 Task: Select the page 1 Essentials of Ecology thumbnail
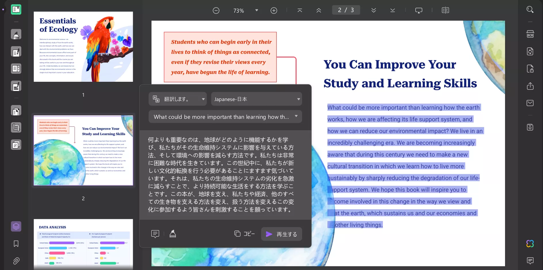[83, 47]
